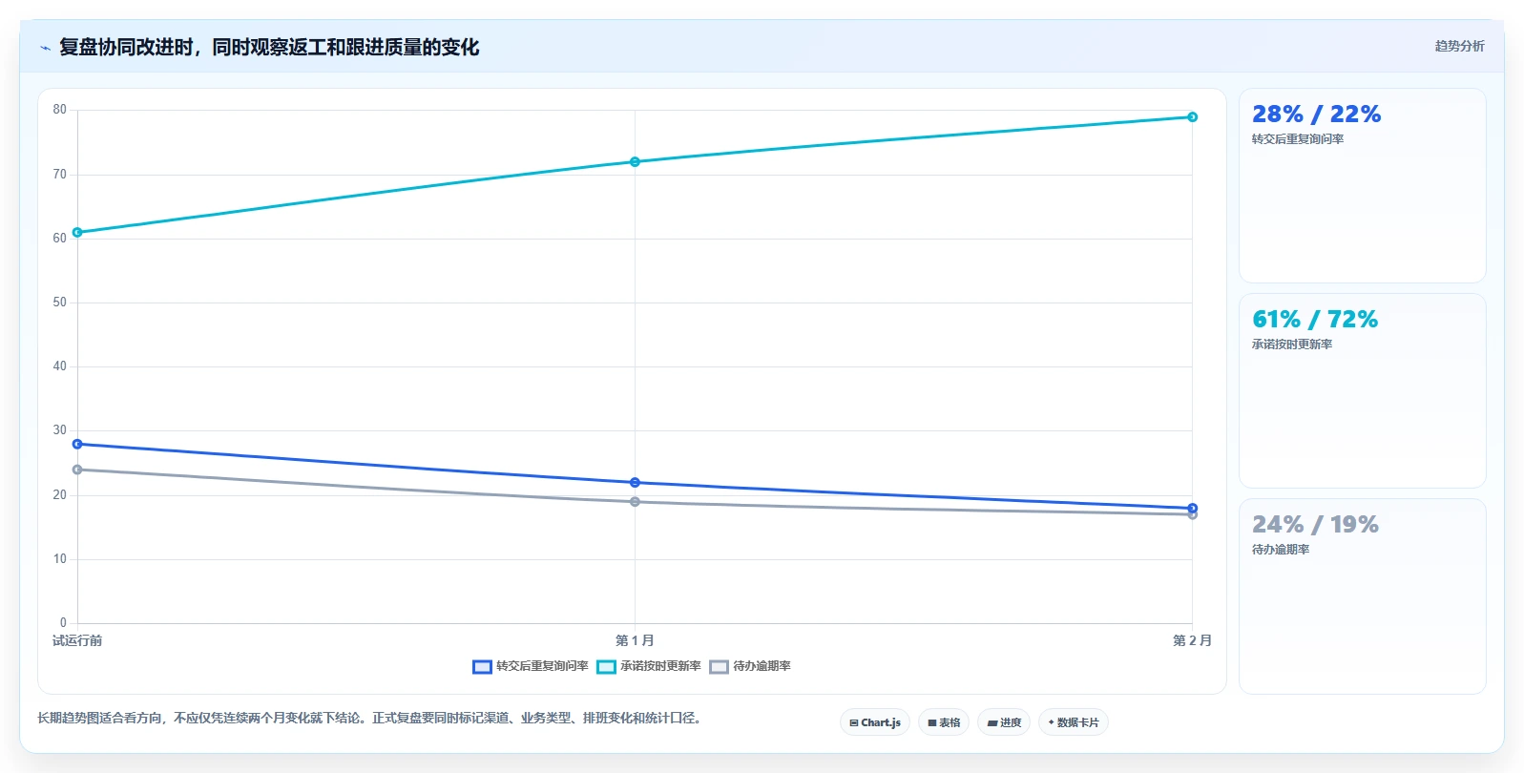1524x773 pixels.
Task: Click the gray data point at 第 2 月
Action: pos(1192,515)
